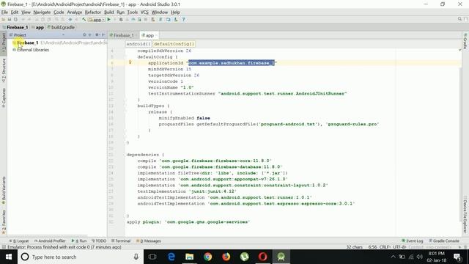This screenshot has height=264, width=469.
Task: Click the Make Project hammer icon
Action: point(84,20)
